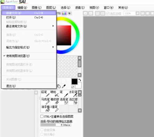This screenshot has height=137, width=154.
Task: Select the 放大缩小 radio button
Action: click(x=42, y=134)
